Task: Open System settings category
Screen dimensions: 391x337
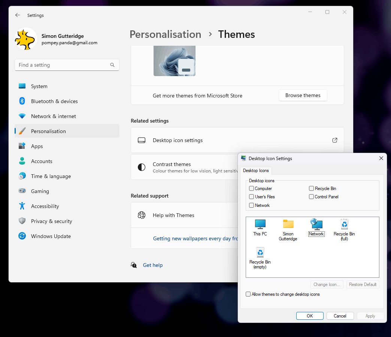Action: 67,86
